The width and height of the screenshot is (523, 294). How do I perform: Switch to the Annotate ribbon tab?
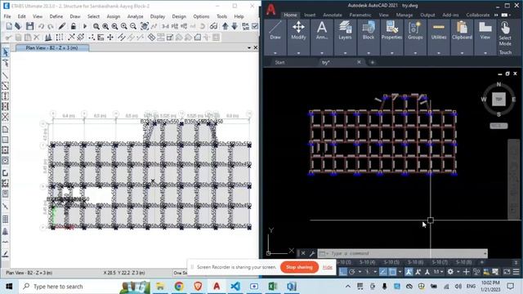coord(333,15)
